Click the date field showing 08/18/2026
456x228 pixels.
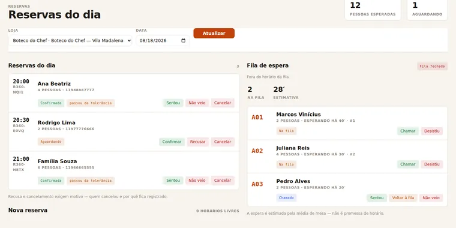(163, 41)
